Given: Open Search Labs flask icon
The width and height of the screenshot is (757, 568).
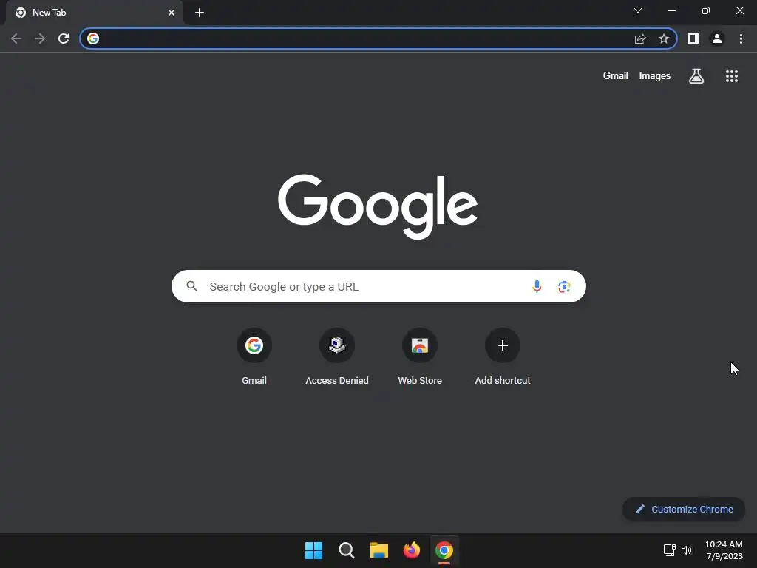Looking at the screenshot, I should point(696,76).
